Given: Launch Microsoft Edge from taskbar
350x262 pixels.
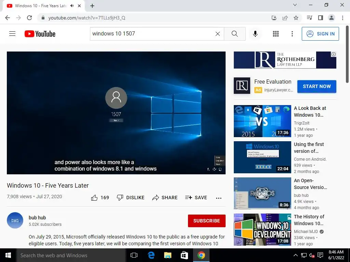Looking at the screenshot, I should click(151, 255).
